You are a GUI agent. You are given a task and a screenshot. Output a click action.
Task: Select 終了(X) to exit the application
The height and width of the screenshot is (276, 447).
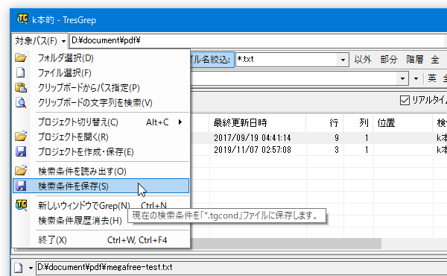(x=101, y=240)
